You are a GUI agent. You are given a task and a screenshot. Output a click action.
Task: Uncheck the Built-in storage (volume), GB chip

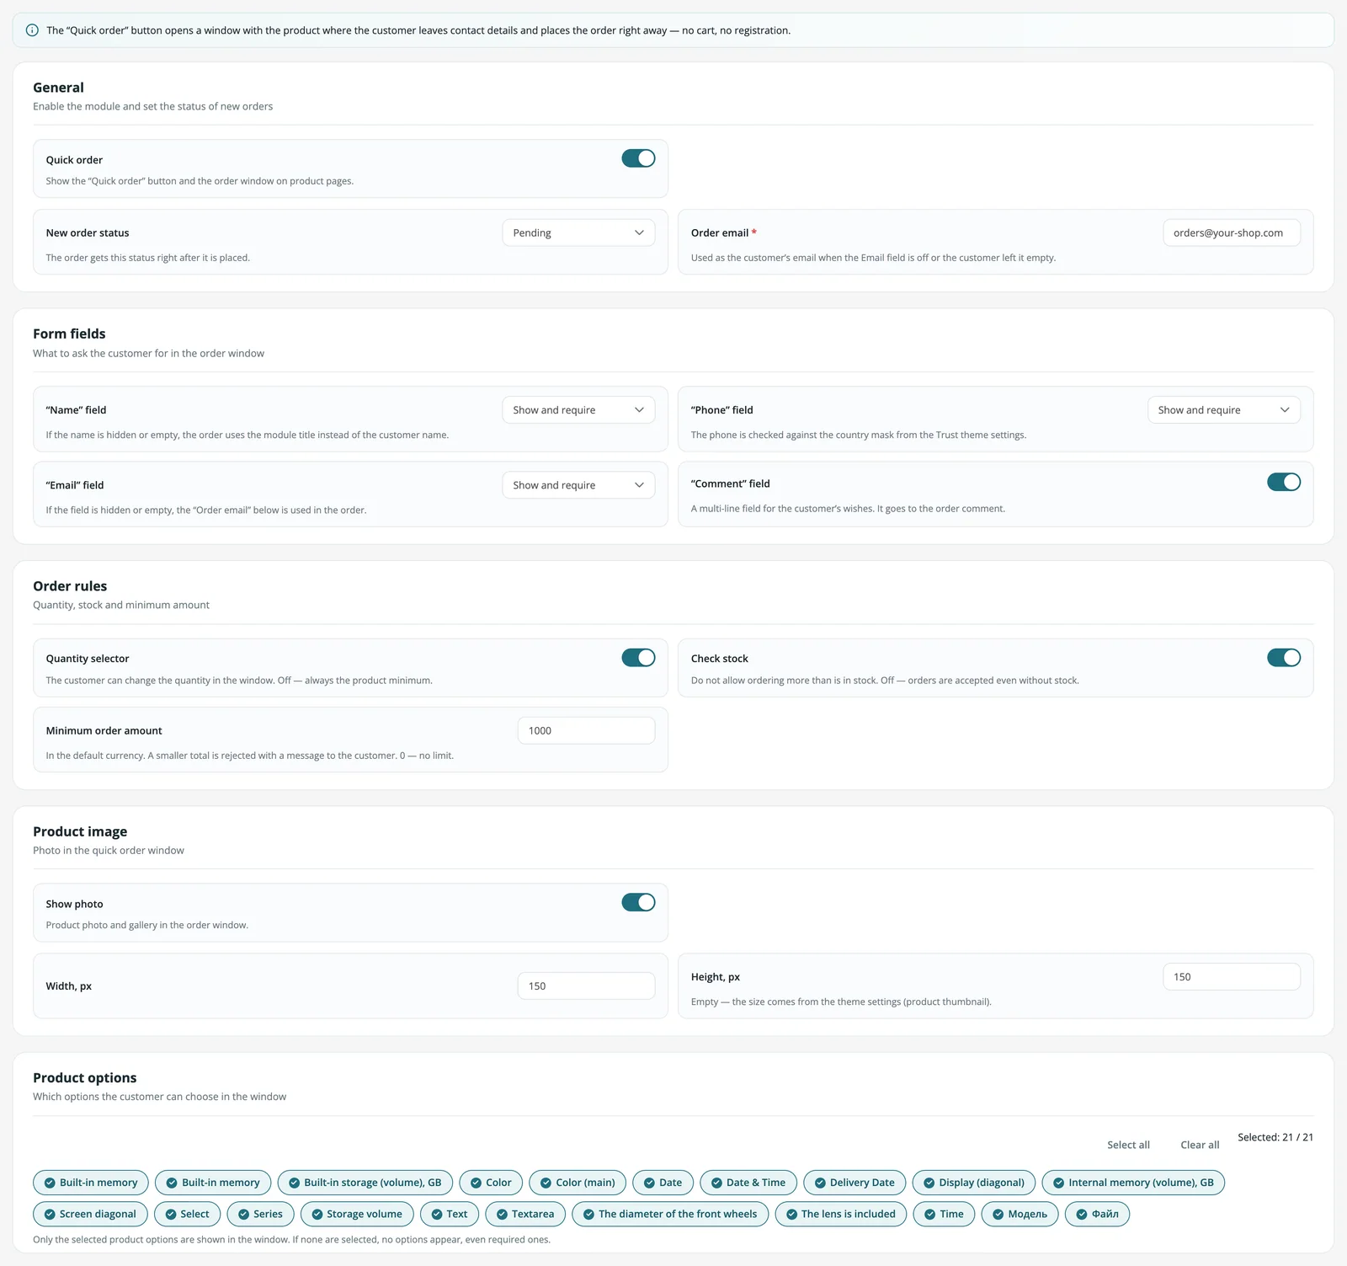[365, 1183]
